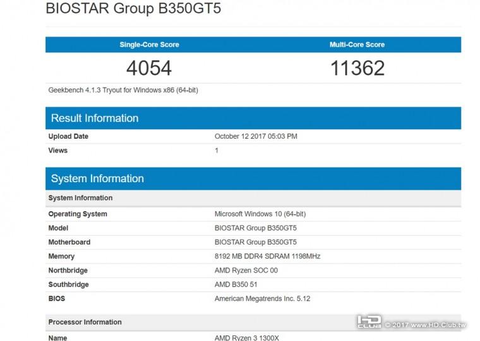Click the American Megatrends Inc. 5.12 BIOS value
Image resolution: width=480 pixels, height=341 pixels.
point(263,299)
